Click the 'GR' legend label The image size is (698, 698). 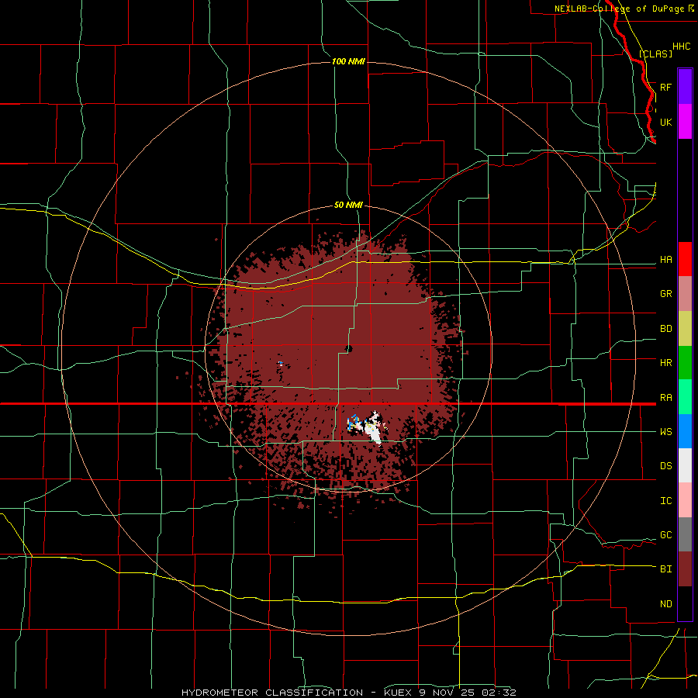pyautogui.click(x=665, y=294)
